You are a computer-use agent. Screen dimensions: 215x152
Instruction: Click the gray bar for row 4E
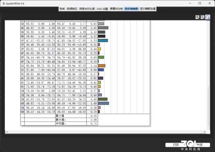103,28
